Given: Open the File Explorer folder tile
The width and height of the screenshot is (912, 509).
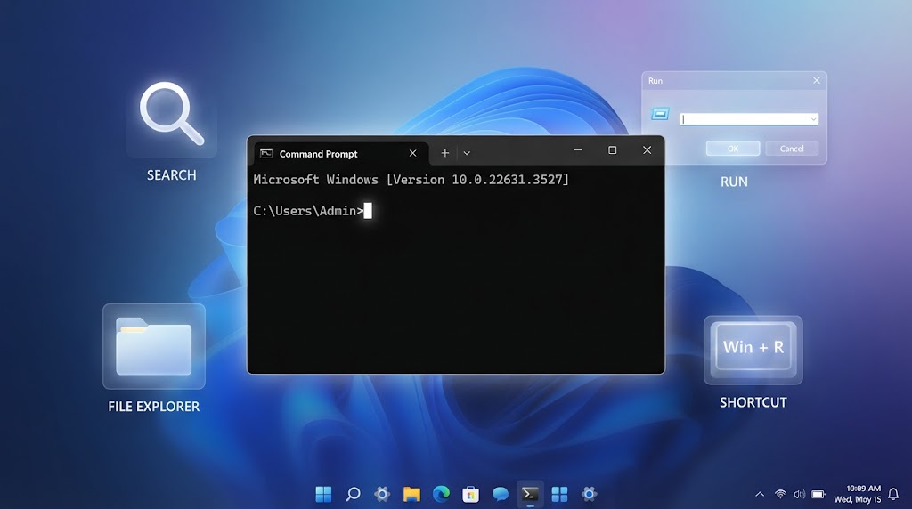Looking at the screenshot, I should (x=154, y=346).
